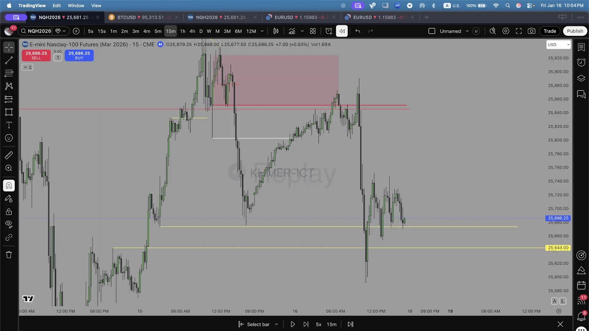Toggle stay in drawing mode pencil-lock
Screen dimensions: 589x331
(9, 199)
